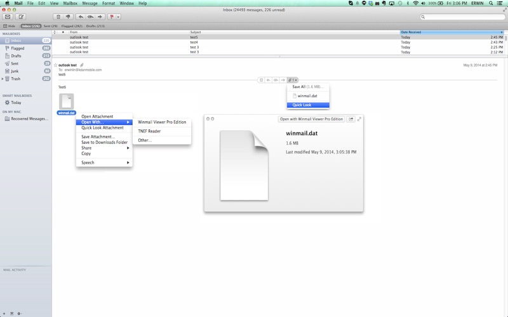Select the message with subject test4
Image resolution: width=508 pixels, height=317 pixels.
(278, 42)
